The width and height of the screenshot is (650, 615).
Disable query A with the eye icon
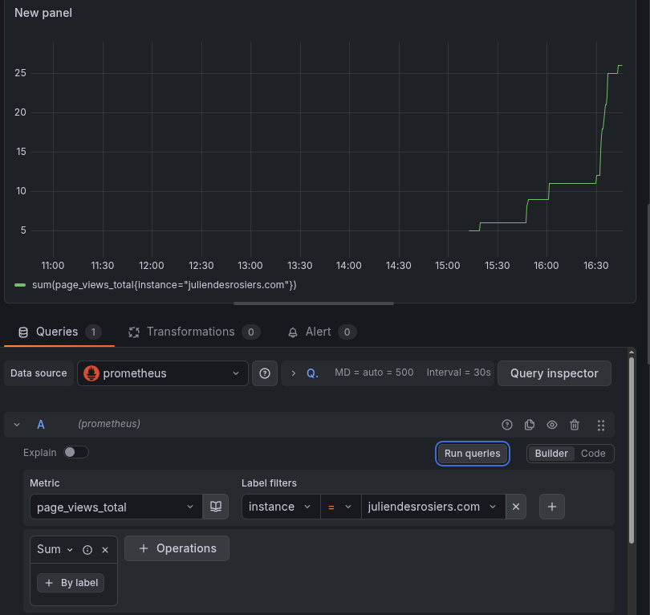point(552,424)
